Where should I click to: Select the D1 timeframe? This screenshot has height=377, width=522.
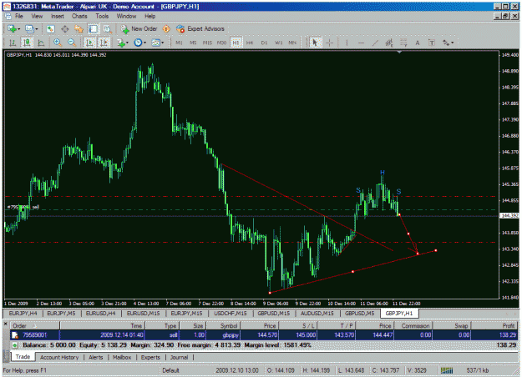point(264,43)
